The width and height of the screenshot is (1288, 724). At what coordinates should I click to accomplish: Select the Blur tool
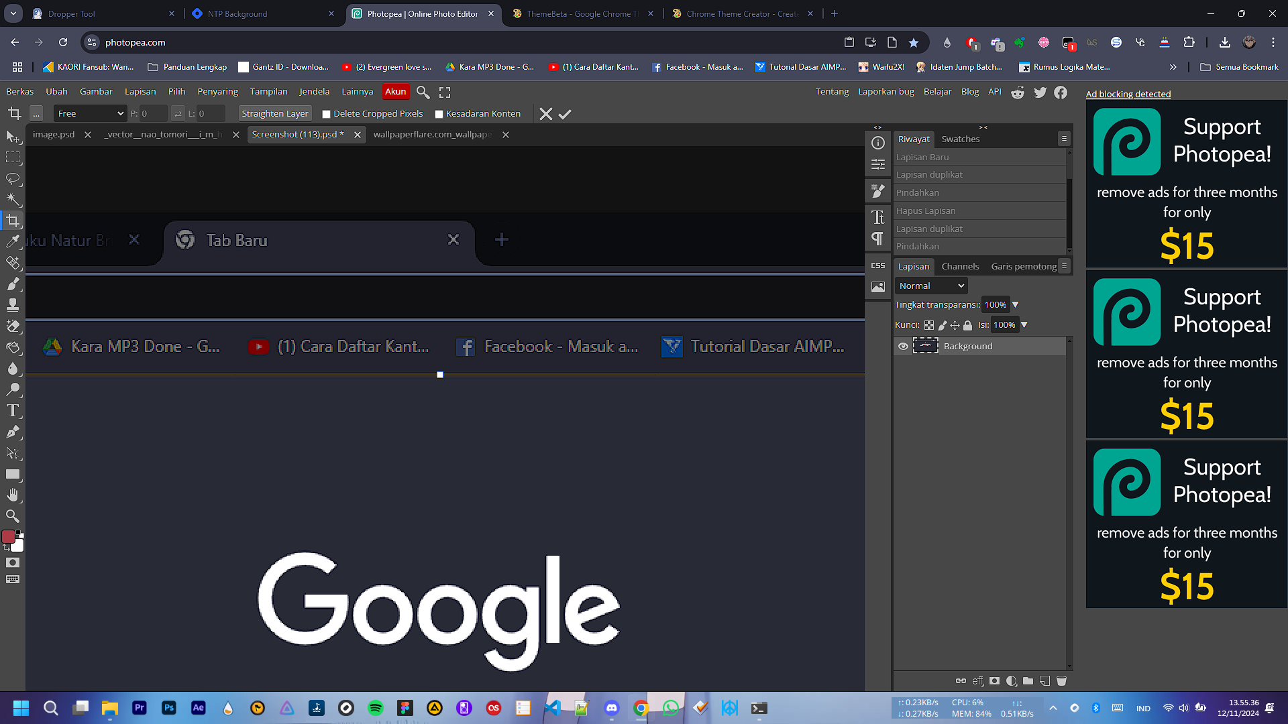coord(13,368)
